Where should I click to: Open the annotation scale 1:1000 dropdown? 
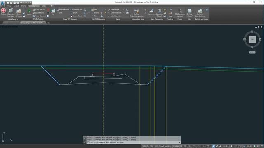point(226,146)
